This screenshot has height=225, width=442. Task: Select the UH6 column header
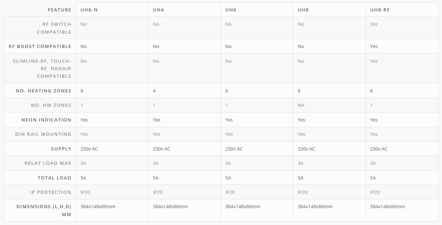coord(231,10)
